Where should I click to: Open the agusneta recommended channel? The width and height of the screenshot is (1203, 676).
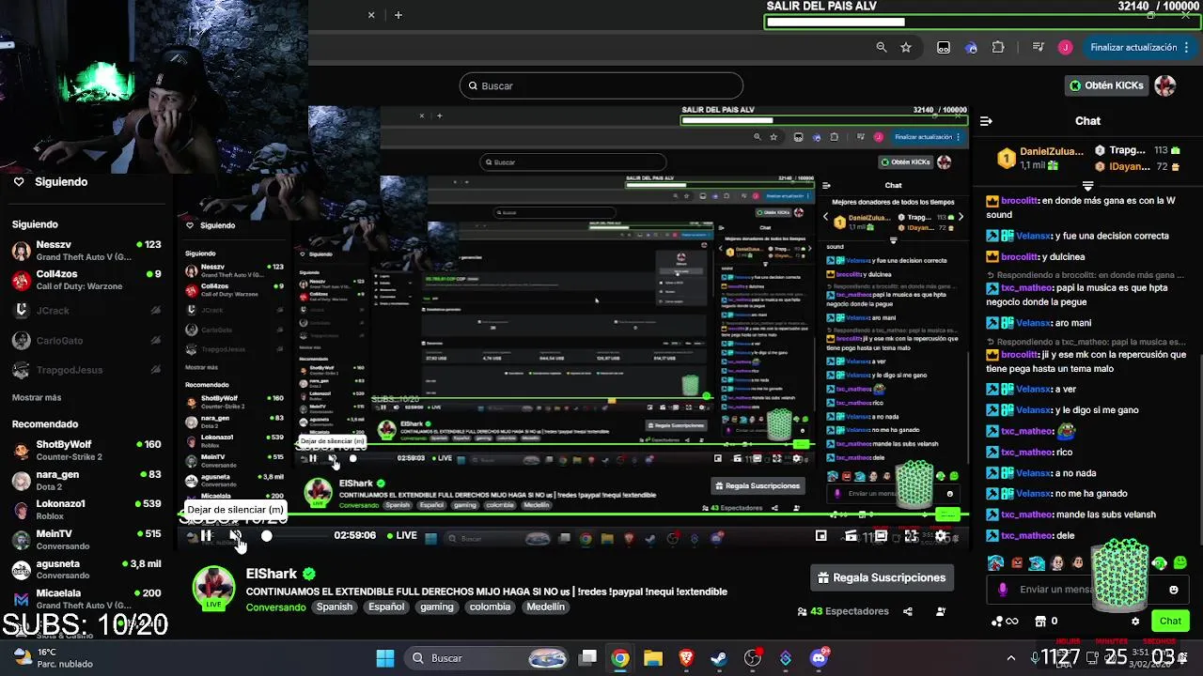tap(86, 569)
